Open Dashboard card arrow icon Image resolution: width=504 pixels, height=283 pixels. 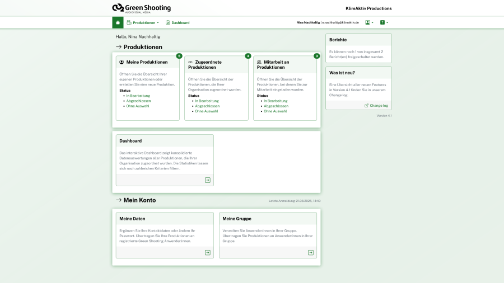point(207,180)
